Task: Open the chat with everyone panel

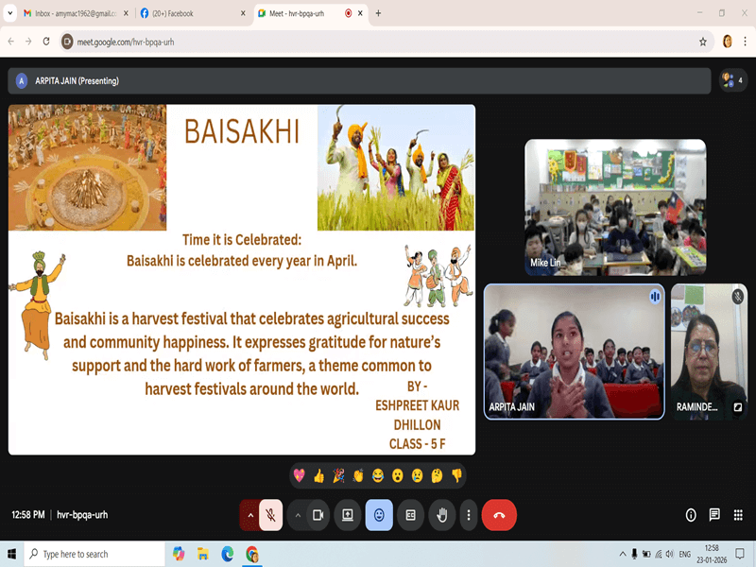Action: pyautogui.click(x=714, y=515)
